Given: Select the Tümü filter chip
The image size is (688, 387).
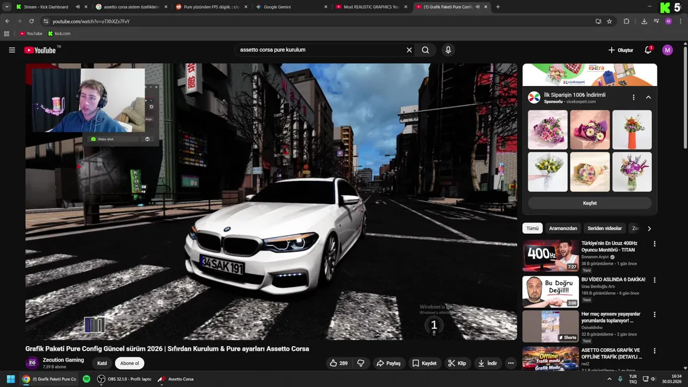Looking at the screenshot, I should (x=532, y=228).
